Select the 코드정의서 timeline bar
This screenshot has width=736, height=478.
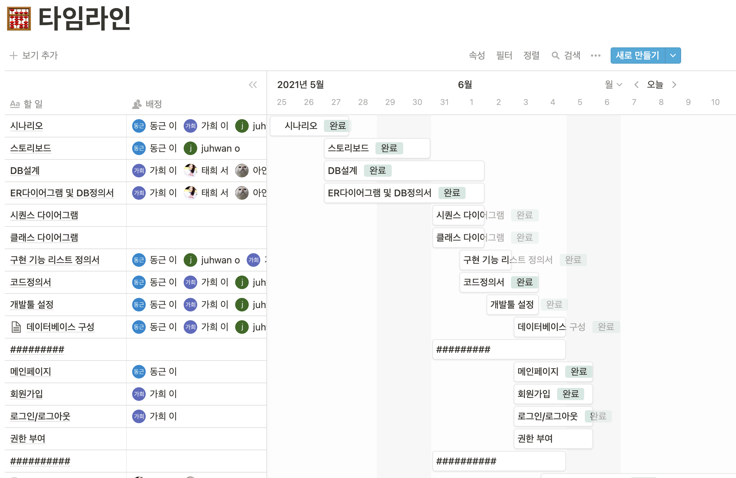[499, 282]
